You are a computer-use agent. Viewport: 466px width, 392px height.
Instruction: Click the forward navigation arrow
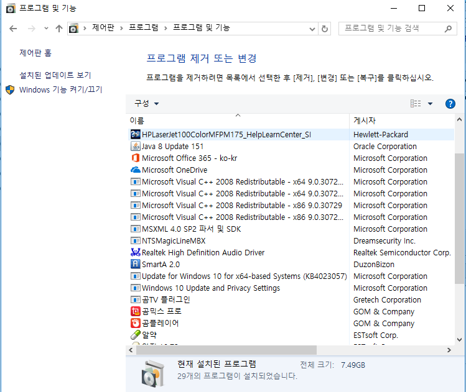coord(31,29)
